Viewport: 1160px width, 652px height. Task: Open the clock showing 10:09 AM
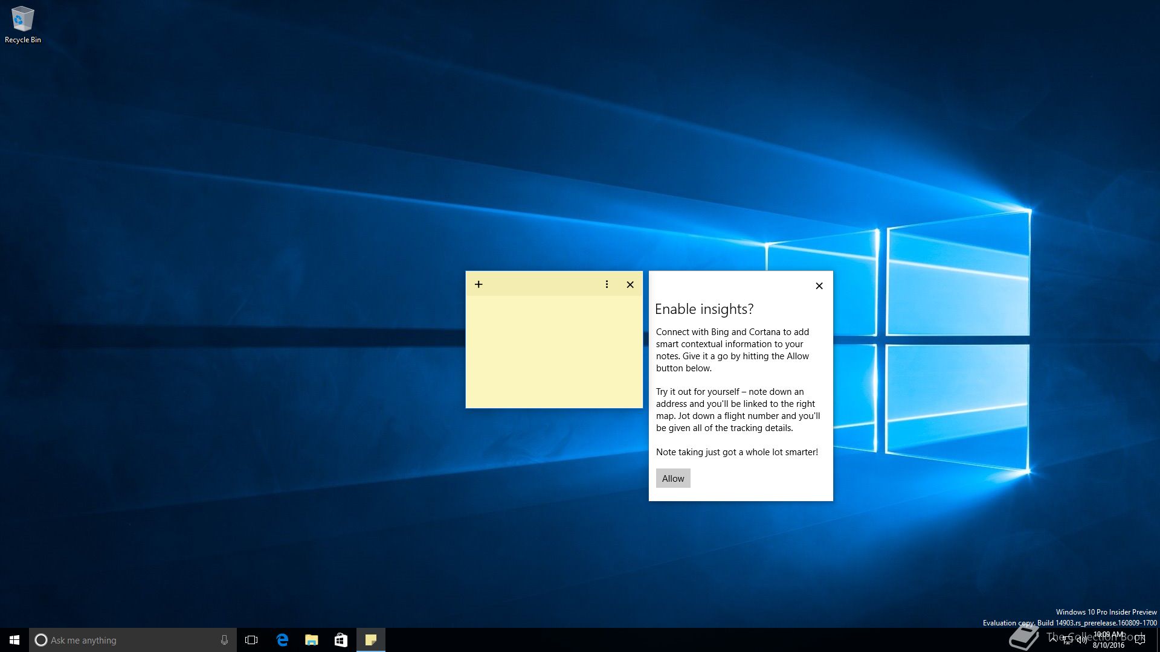(x=1109, y=640)
